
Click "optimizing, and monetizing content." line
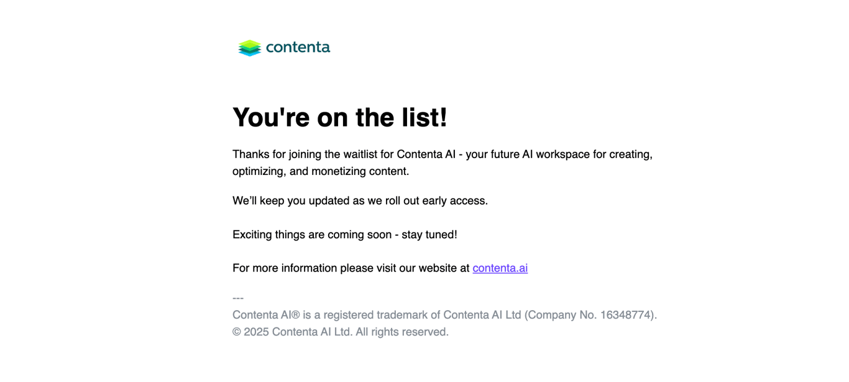[321, 171]
